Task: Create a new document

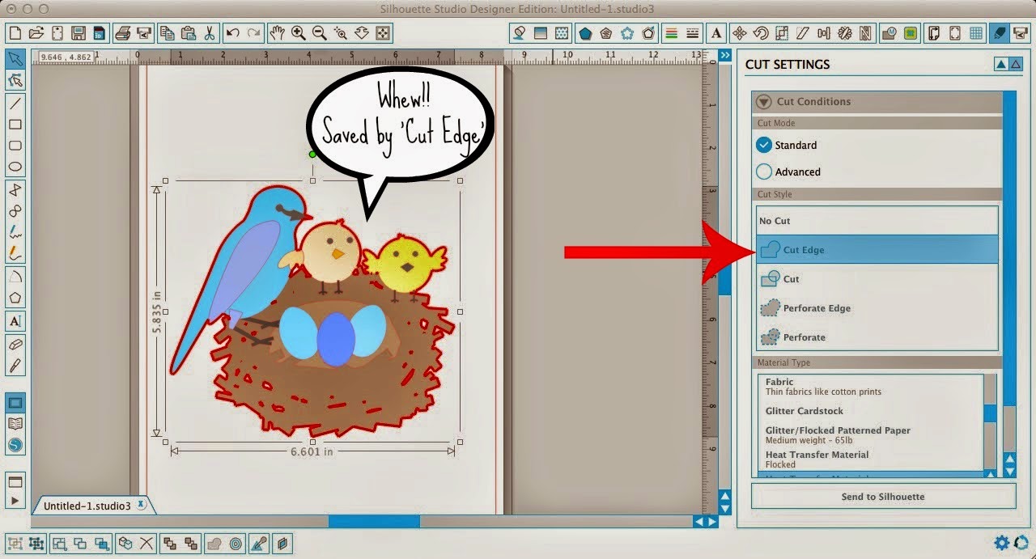Action: (15, 33)
